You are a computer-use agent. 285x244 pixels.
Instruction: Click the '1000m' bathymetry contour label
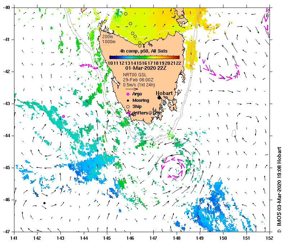pos(109,42)
